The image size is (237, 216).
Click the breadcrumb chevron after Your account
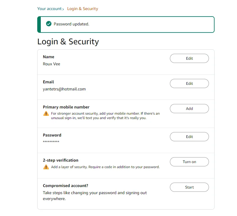(x=63, y=9)
